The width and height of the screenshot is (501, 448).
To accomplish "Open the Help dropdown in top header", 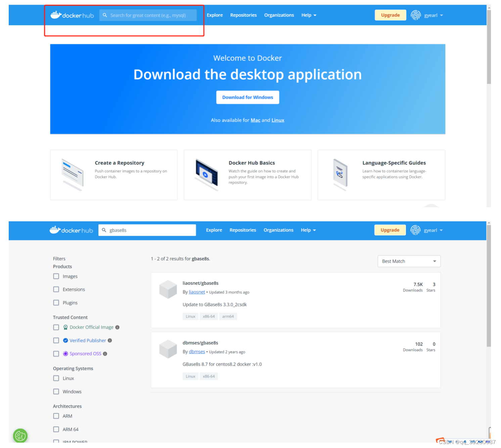I will [309, 15].
